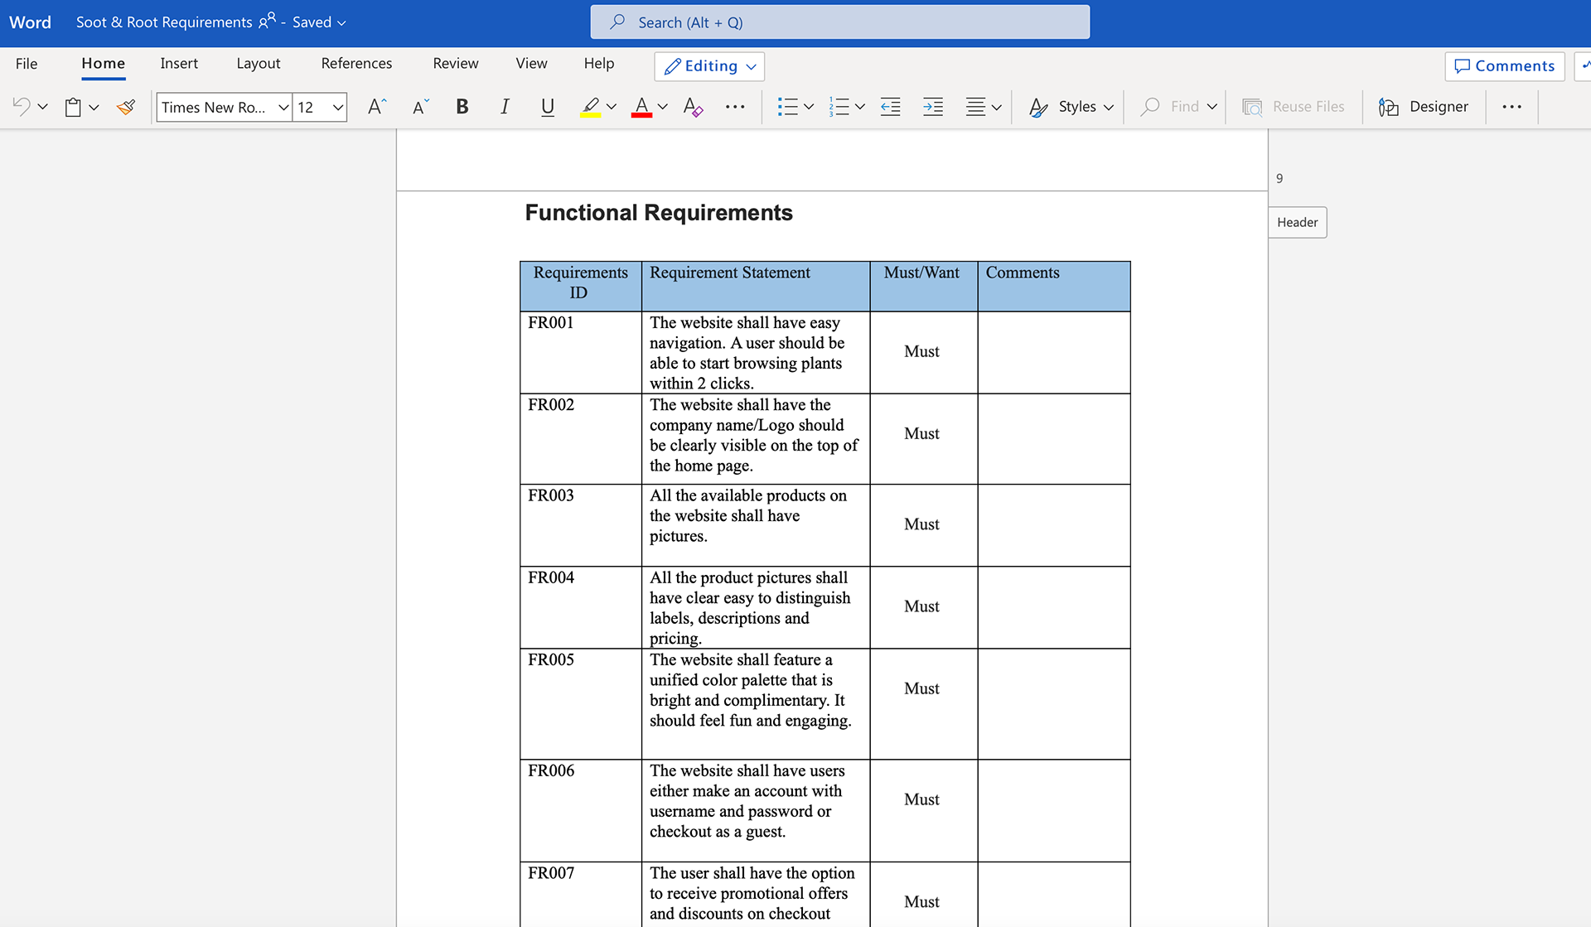
Task: Click the Comments column header cell
Action: pos(1054,287)
